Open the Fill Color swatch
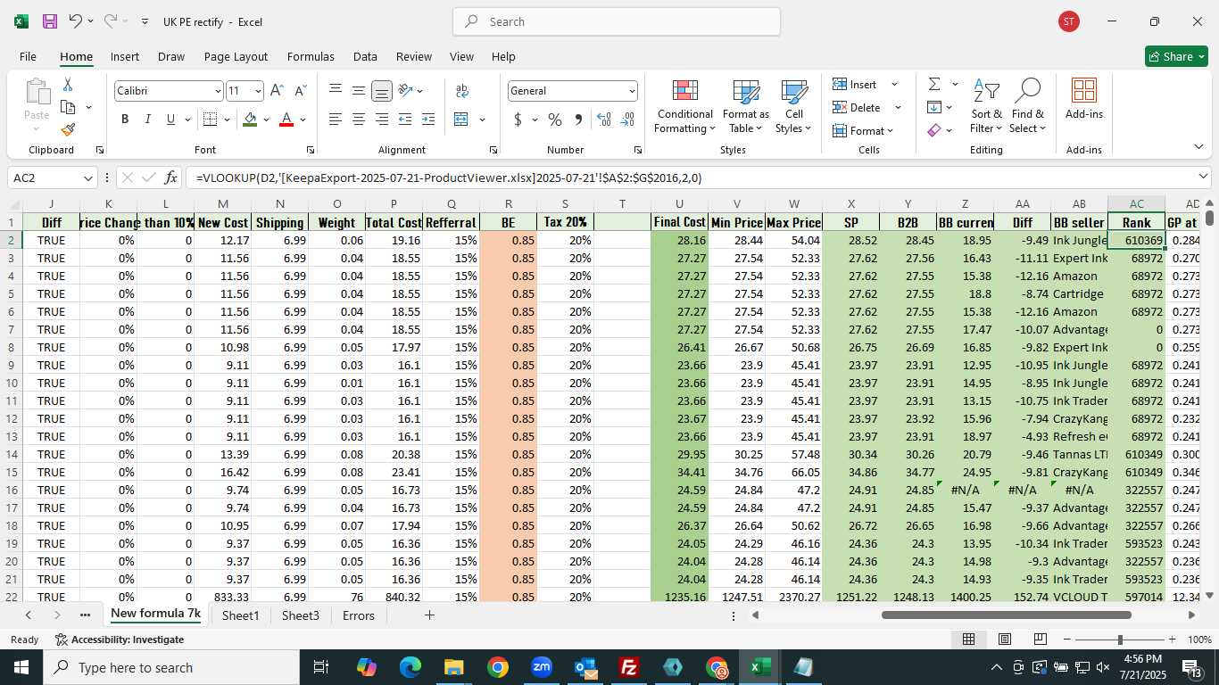1219x685 pixels. point(250,120)
